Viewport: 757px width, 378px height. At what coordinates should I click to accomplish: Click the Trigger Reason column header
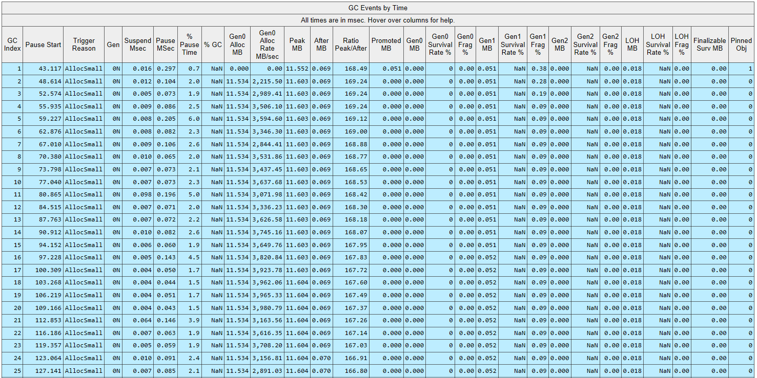click(84, 45)
